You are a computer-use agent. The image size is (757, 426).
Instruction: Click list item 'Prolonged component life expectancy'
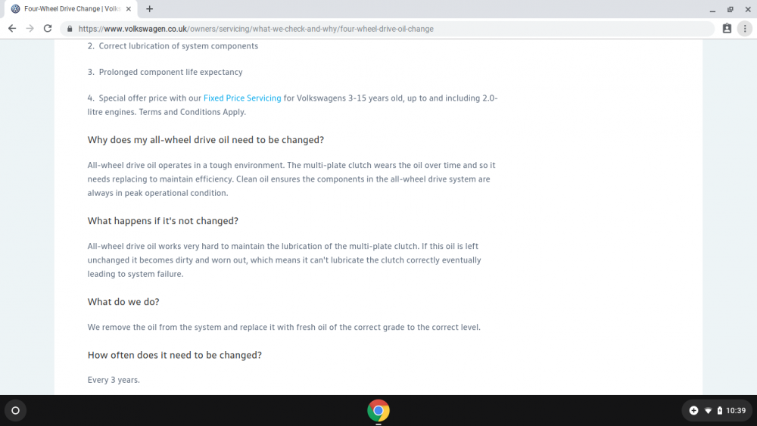point(170,73)
